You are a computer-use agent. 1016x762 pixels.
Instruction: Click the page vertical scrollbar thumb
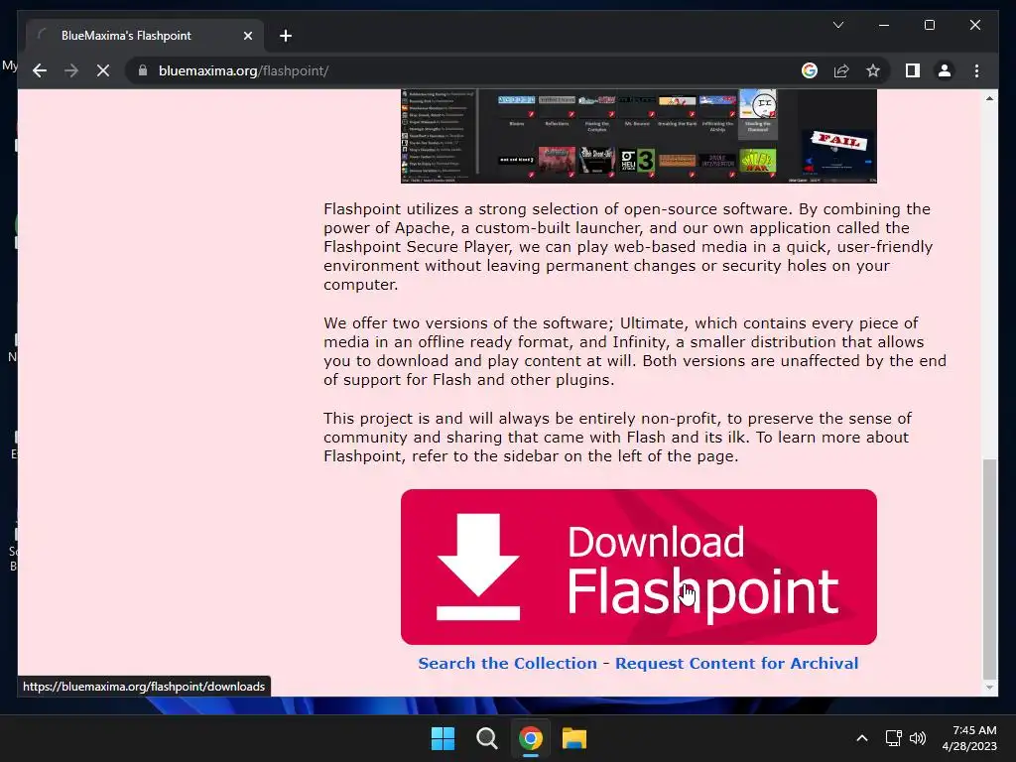click(989, 569)
